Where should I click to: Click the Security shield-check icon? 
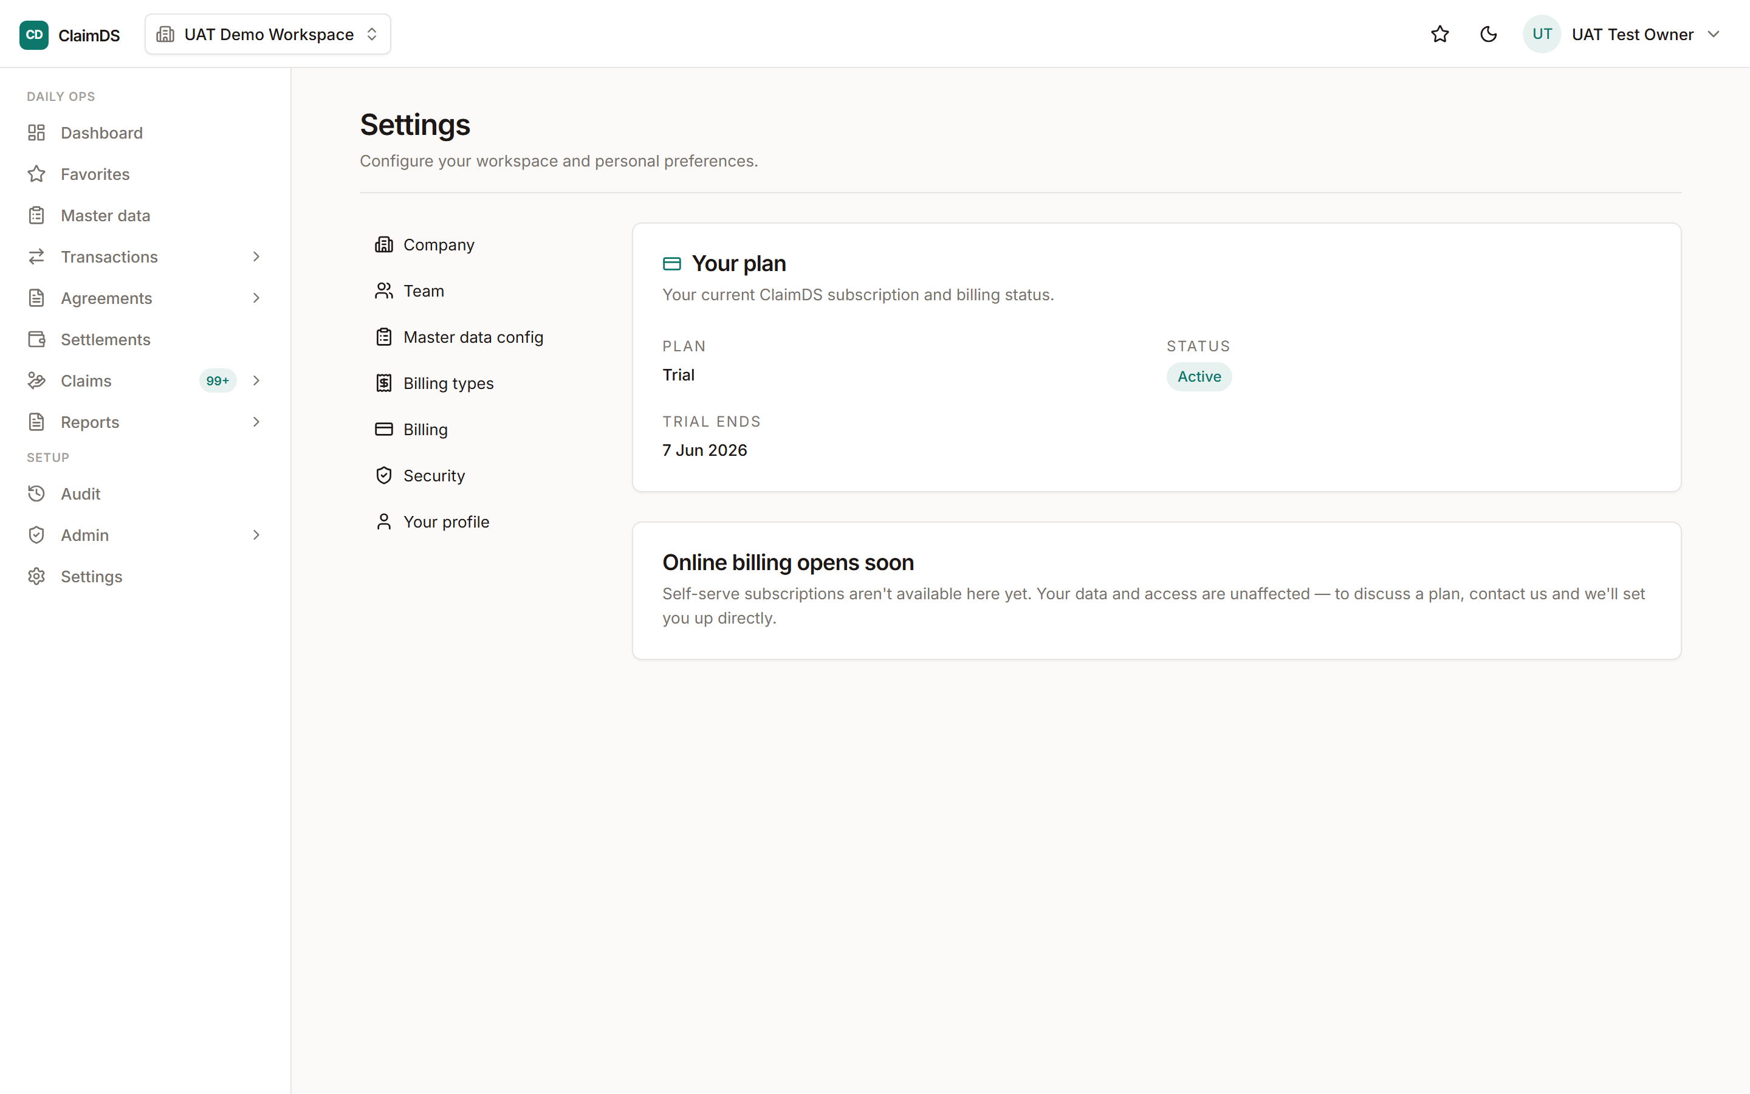coord(384,475)
